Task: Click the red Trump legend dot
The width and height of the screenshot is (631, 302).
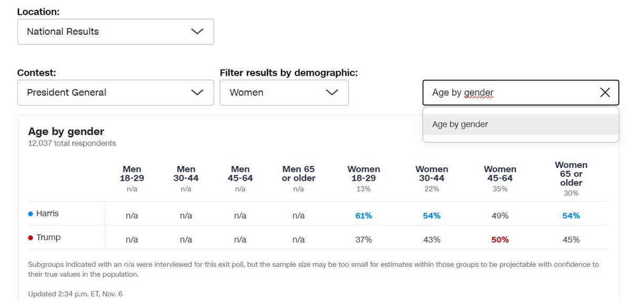Action: [x=30, y=238]
